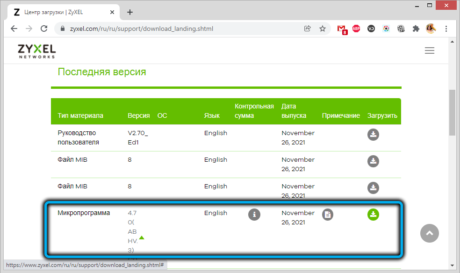
Task: Expand the firmware version green triangle
Action: click(x=142, y=238)
